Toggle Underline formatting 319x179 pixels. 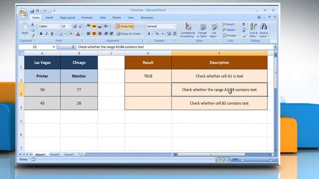[x=52, y=34]
